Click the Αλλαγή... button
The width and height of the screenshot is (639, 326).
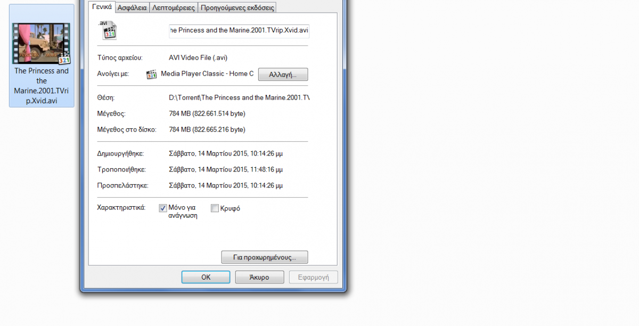pyautogui.click(x=283, y=75)
